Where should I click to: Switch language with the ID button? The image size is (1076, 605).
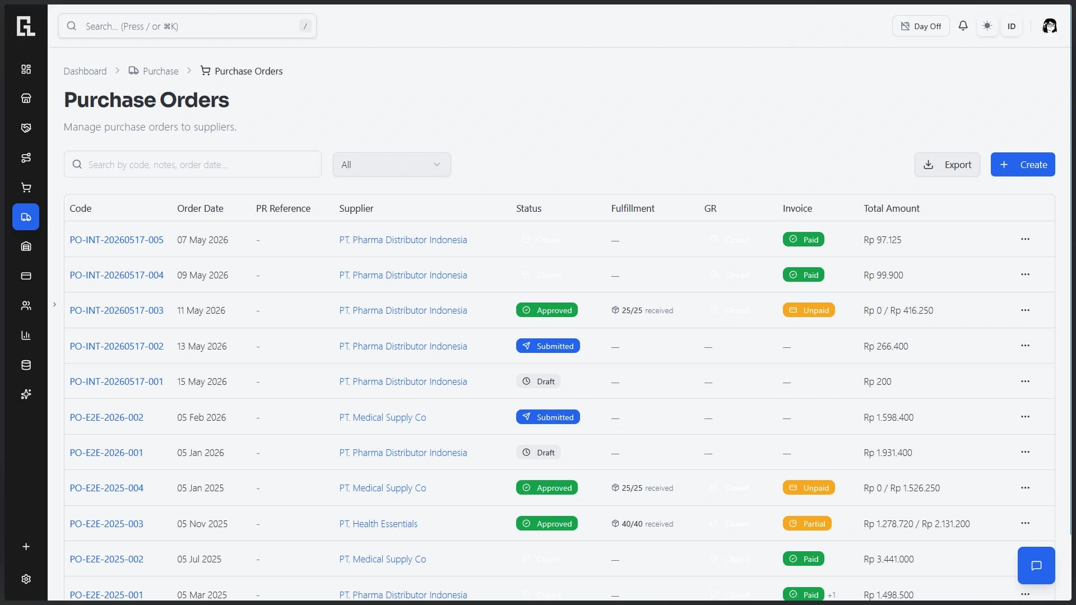(1012, 26)
